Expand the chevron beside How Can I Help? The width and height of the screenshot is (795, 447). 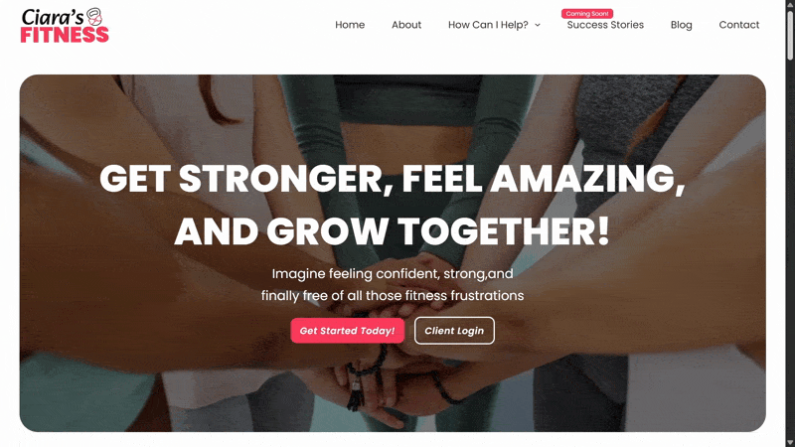point(538,25)
